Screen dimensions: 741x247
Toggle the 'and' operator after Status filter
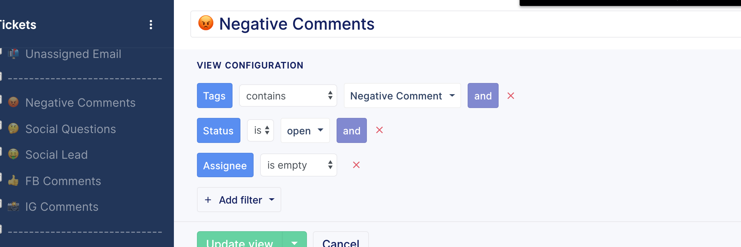351,130
